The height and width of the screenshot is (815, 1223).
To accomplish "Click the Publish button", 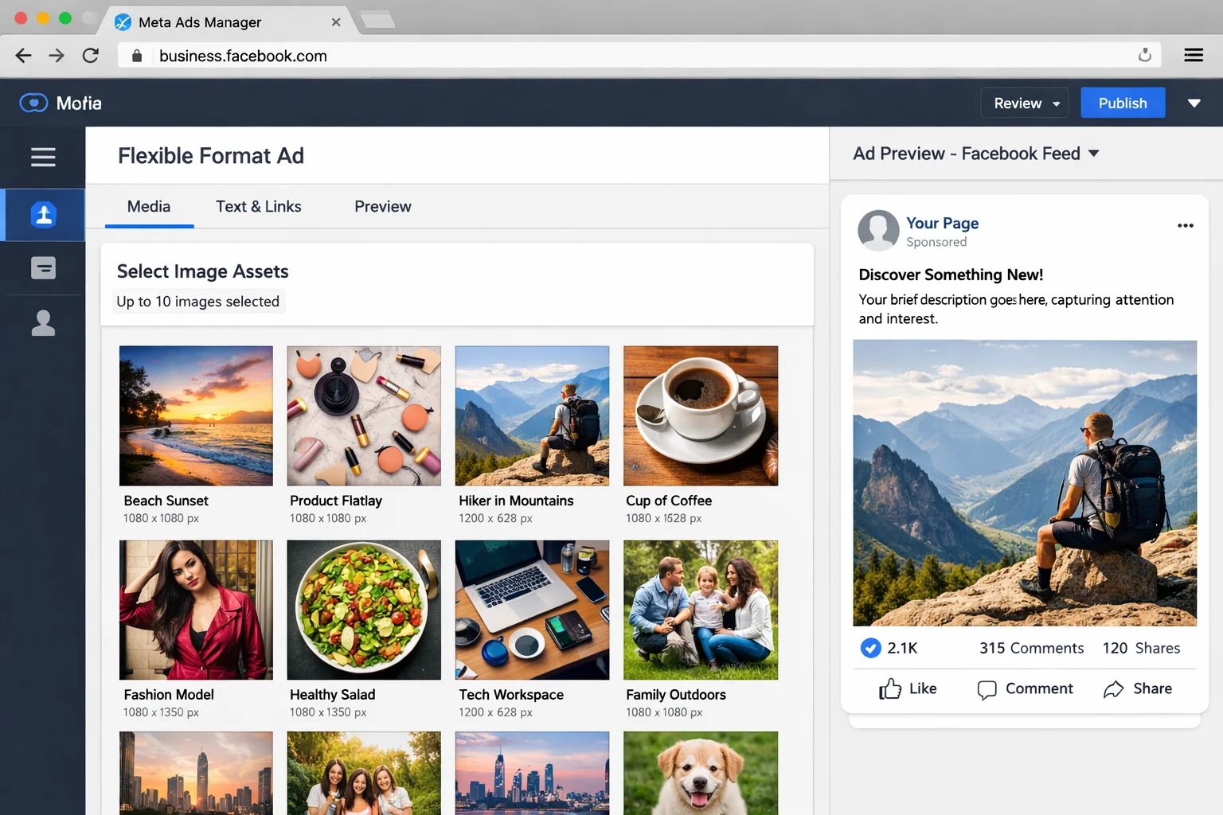I will coord(1123,103).
